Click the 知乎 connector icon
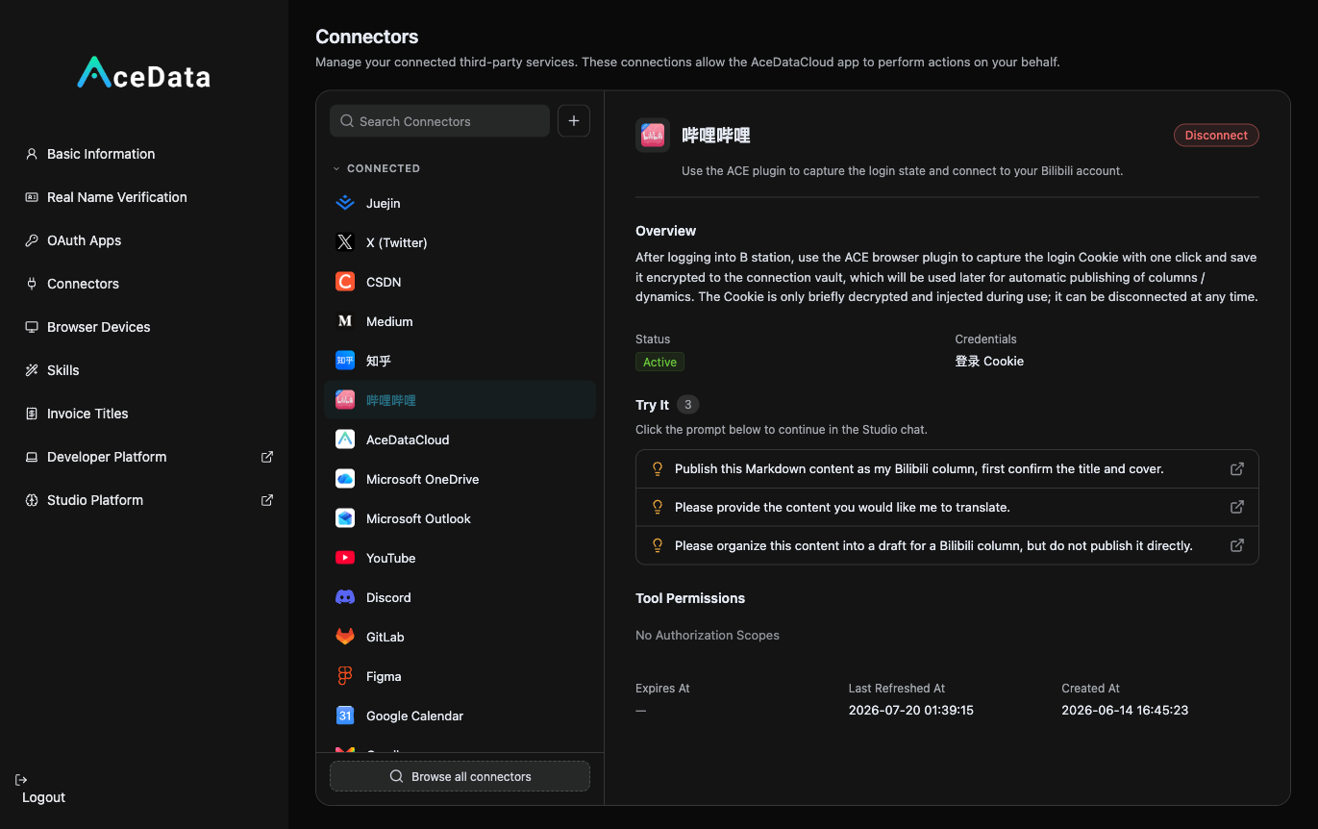 point(345,361)
